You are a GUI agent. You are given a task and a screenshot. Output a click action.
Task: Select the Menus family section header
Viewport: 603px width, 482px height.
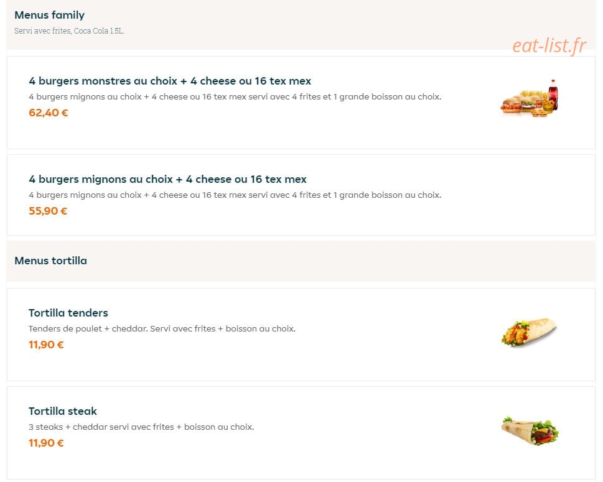[x=49, y=15]
